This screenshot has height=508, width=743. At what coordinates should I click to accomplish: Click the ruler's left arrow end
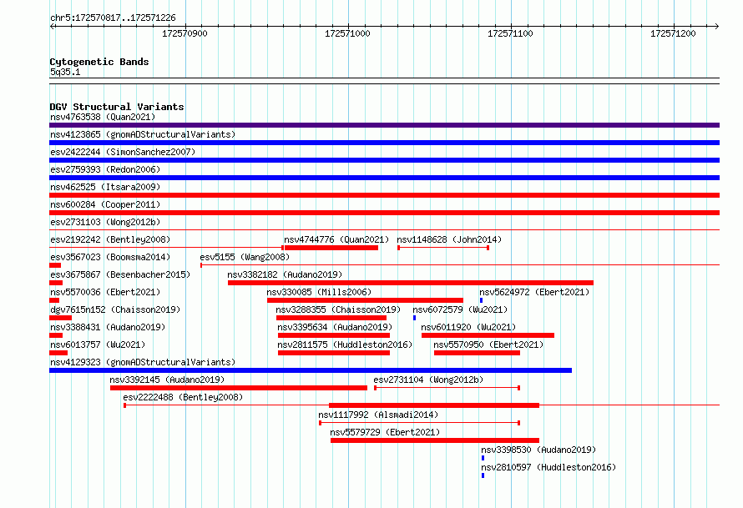tap(53, 27)
